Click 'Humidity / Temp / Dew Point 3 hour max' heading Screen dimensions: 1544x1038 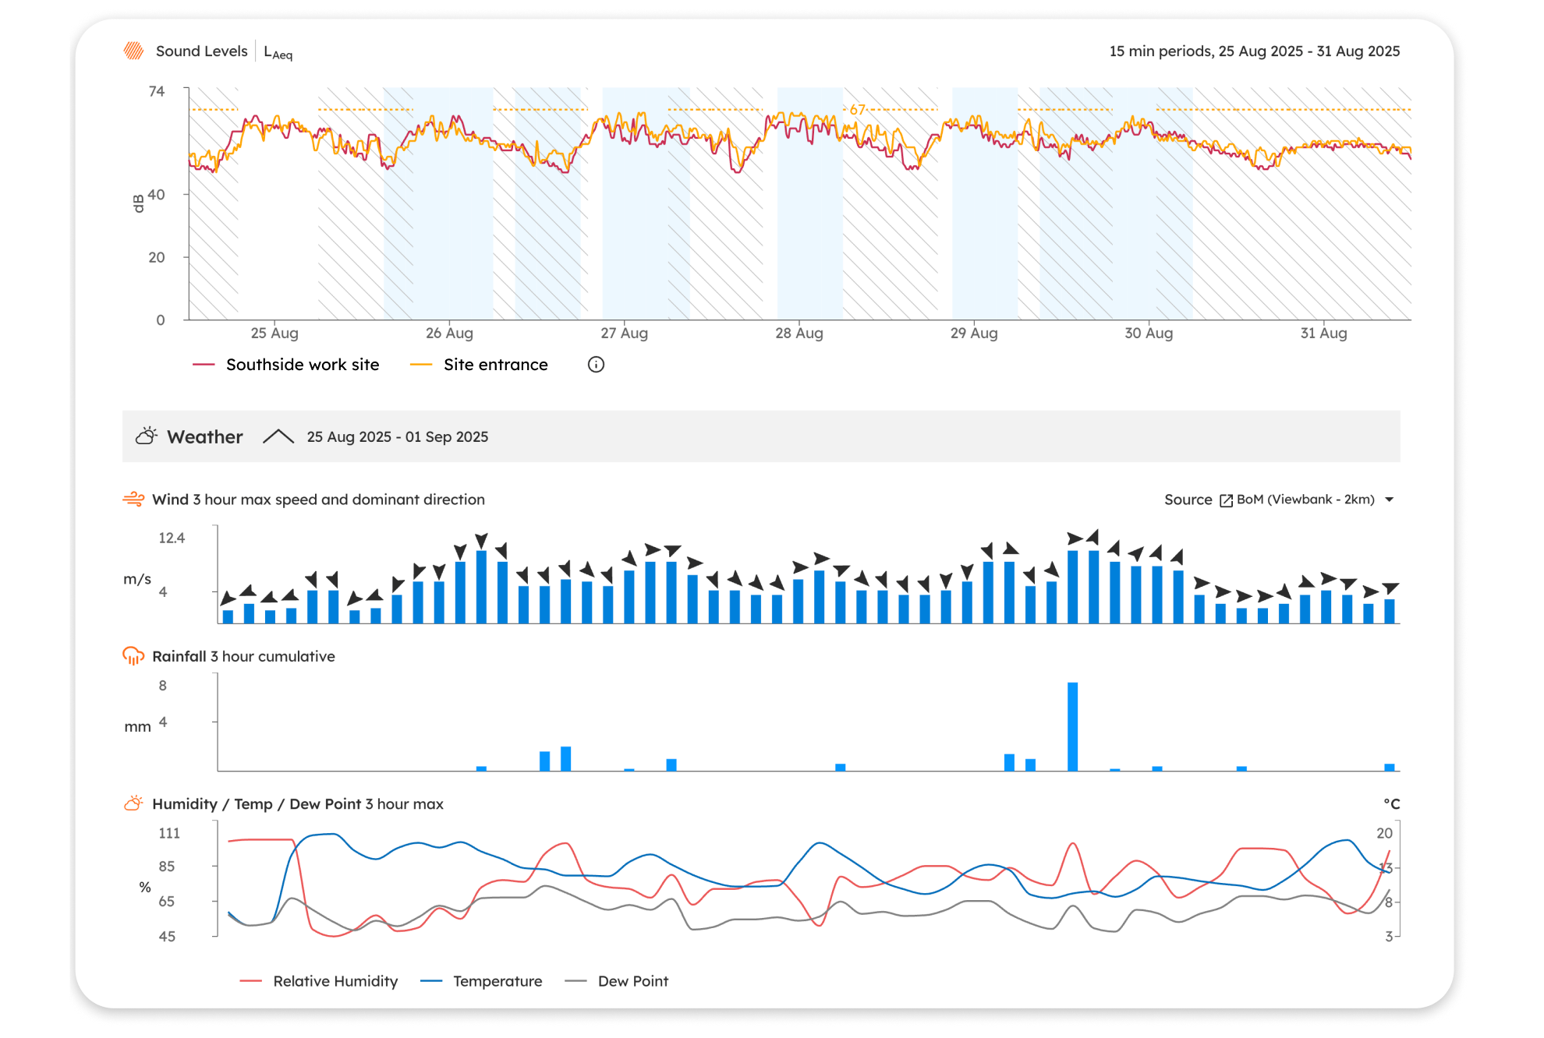click(298, 803)
